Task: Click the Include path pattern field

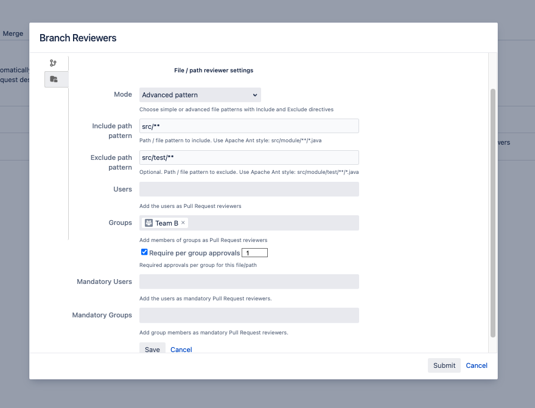Action: [x=249, y=126]
